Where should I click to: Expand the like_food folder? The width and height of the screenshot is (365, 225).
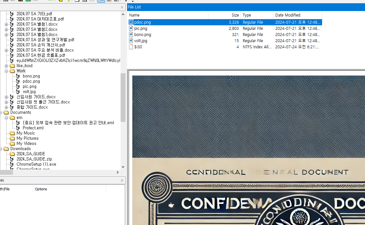click(6, 66)
